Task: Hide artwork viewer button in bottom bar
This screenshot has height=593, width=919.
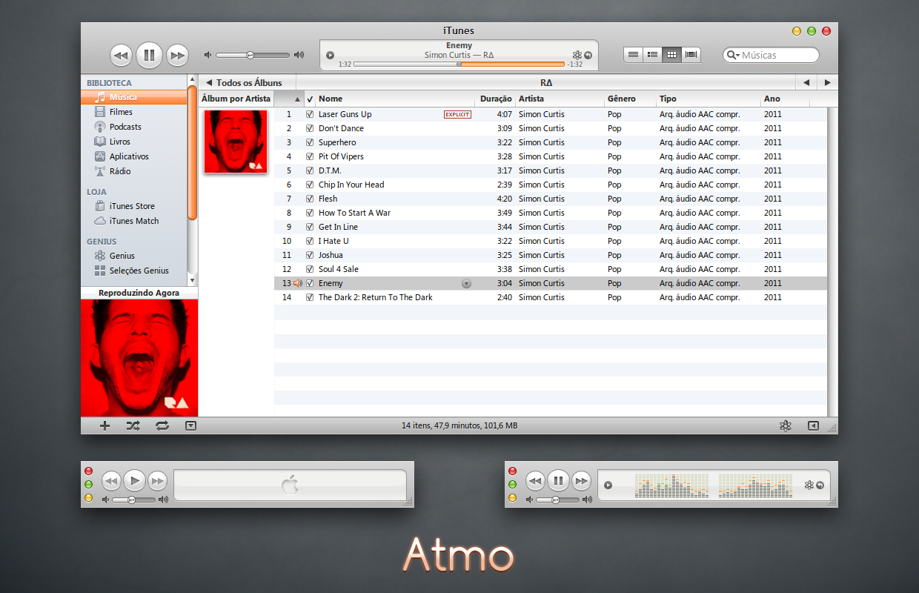Action: [190, 425]
